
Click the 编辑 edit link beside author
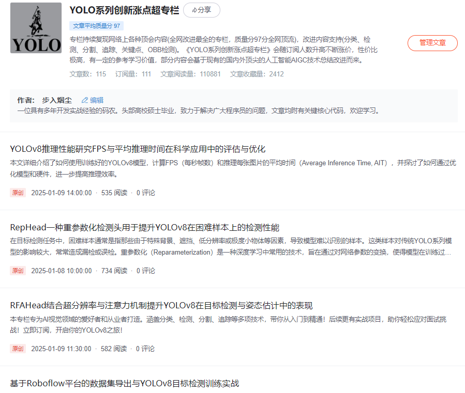(x=97, y=100)
